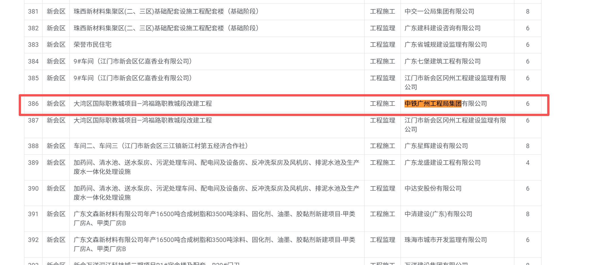The height and width of the screenshot is (265, 594).
Task: Select 工程施工 type in row 381
Action: coord(382,12)
